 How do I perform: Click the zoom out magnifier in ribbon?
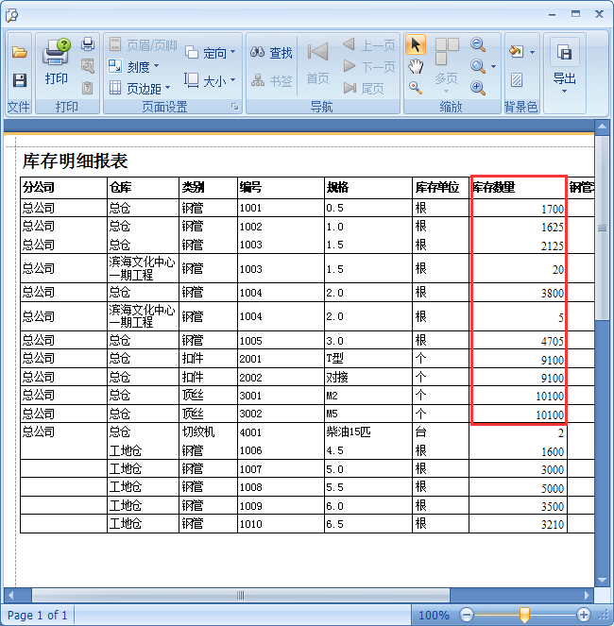(x=478, y=45)
